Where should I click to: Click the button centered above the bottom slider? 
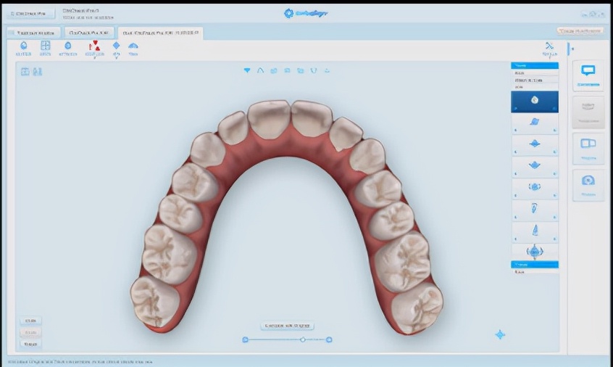coord(287,326)
